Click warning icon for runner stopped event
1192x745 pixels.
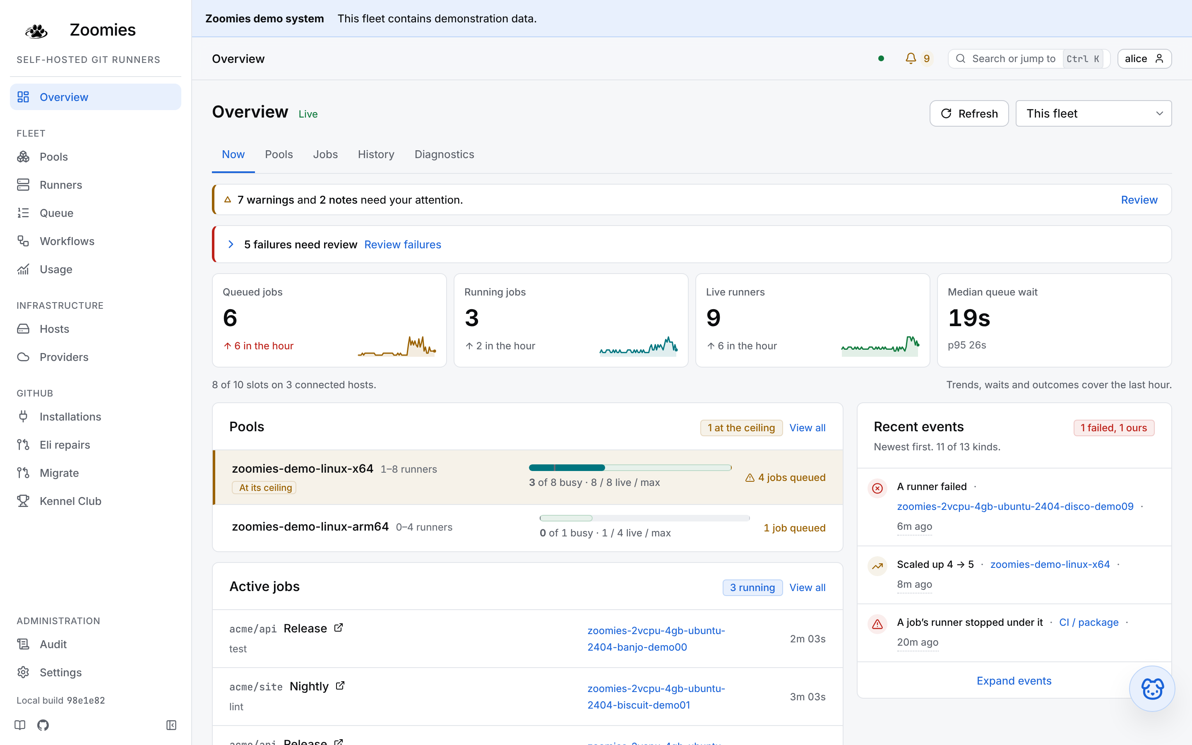(877, 624)
